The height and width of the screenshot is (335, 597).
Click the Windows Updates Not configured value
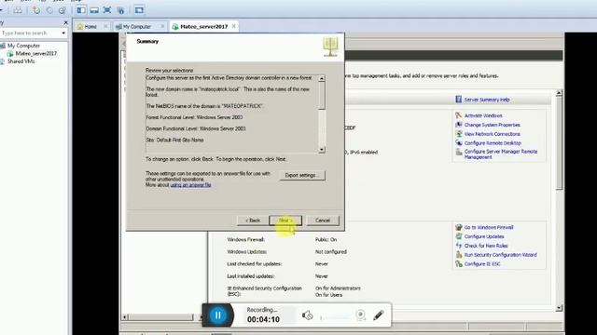331,252
